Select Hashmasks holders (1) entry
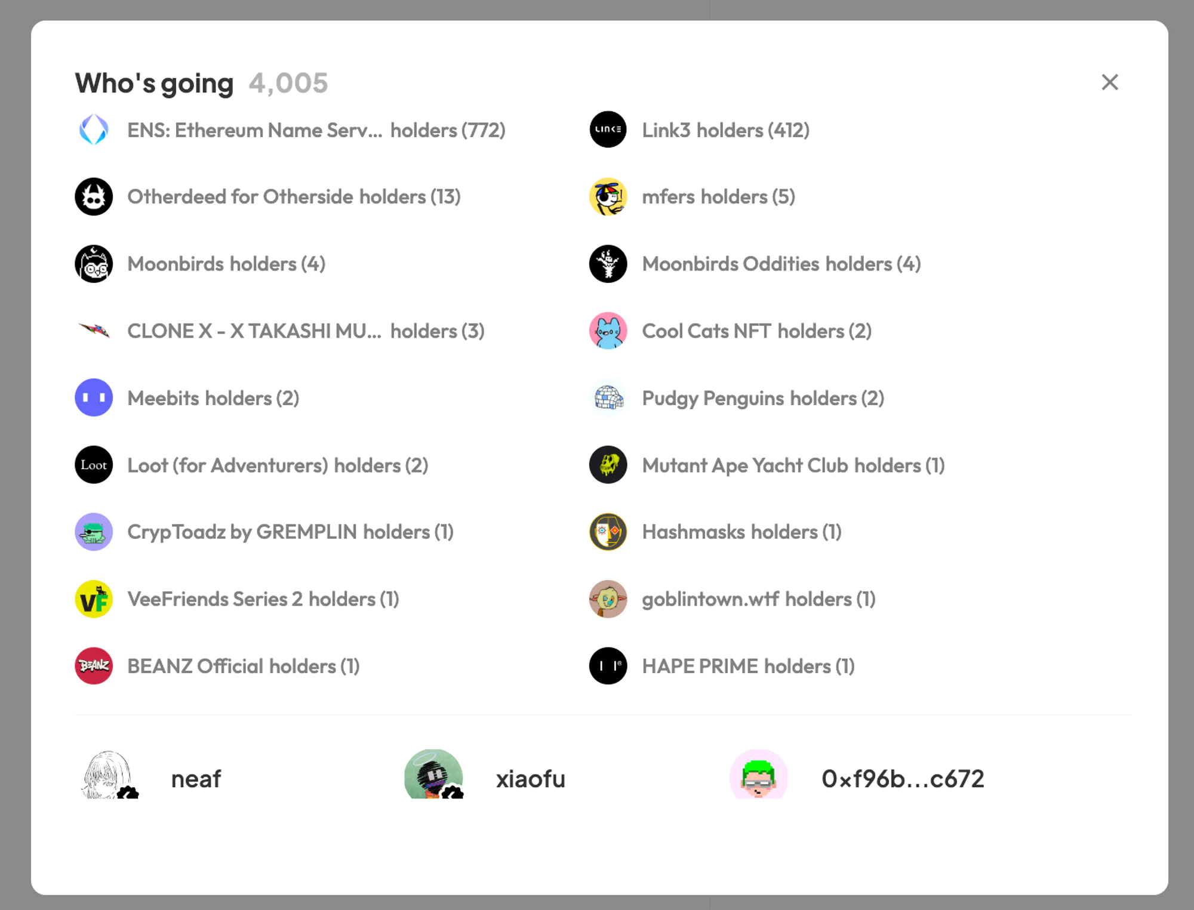The width and height of the screenshot is (1194, 910). 741,532
